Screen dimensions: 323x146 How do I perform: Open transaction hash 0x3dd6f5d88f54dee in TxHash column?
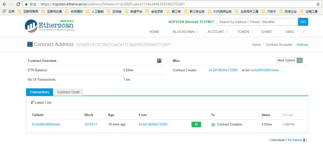(47, 124)
